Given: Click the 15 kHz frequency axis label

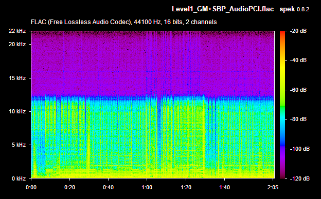Looking at the screenshot, I should (17, 78).
